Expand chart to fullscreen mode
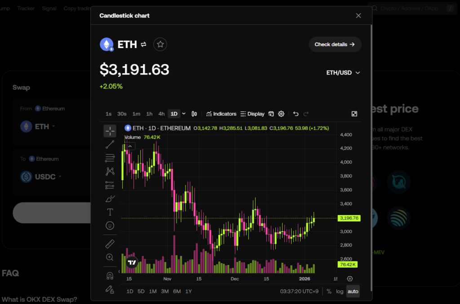This screenshot has width=460, height=304. [x=354, y=114]
